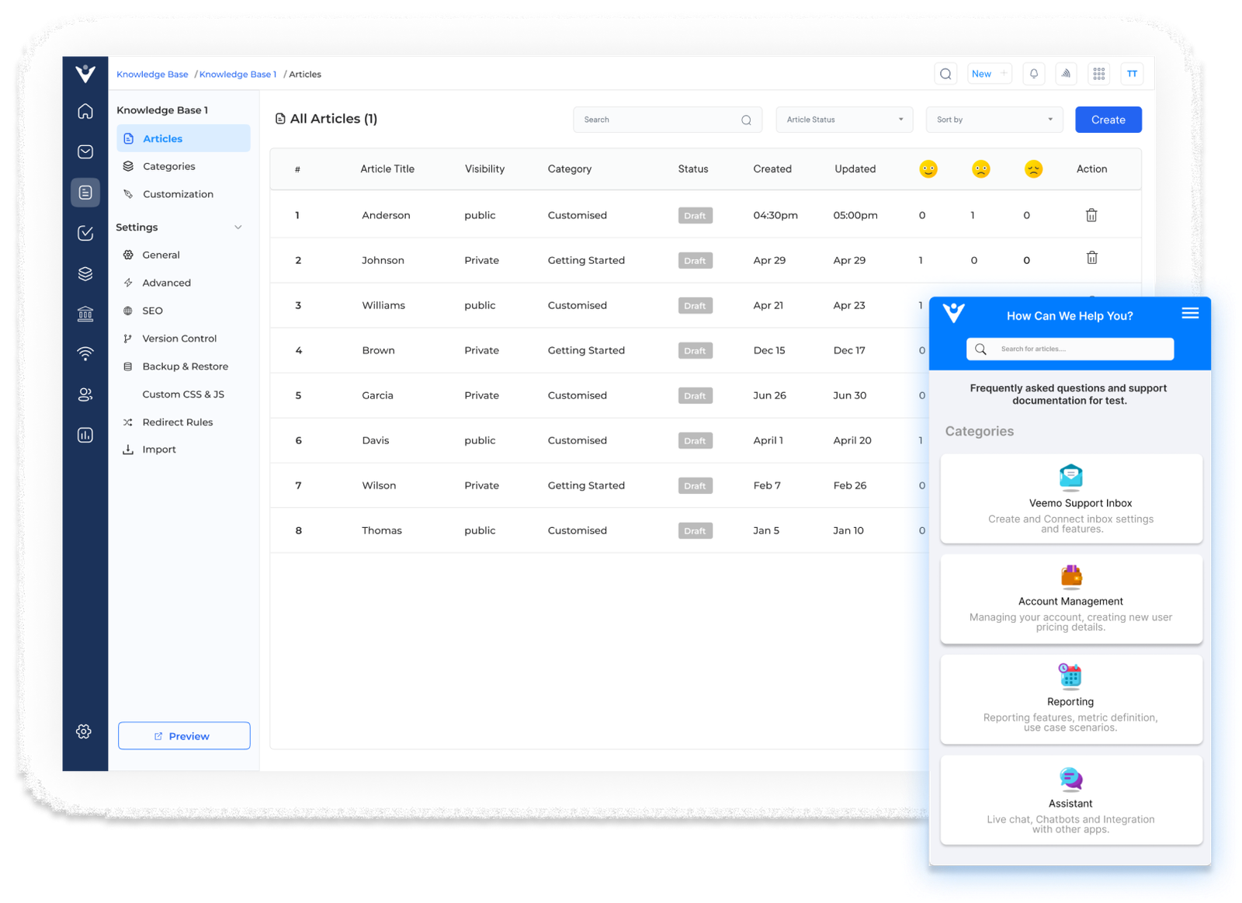1242x903 pixels.
Task: Select the Knowledge Base articles icon in sidebar
Action: [x=85, y=193]
